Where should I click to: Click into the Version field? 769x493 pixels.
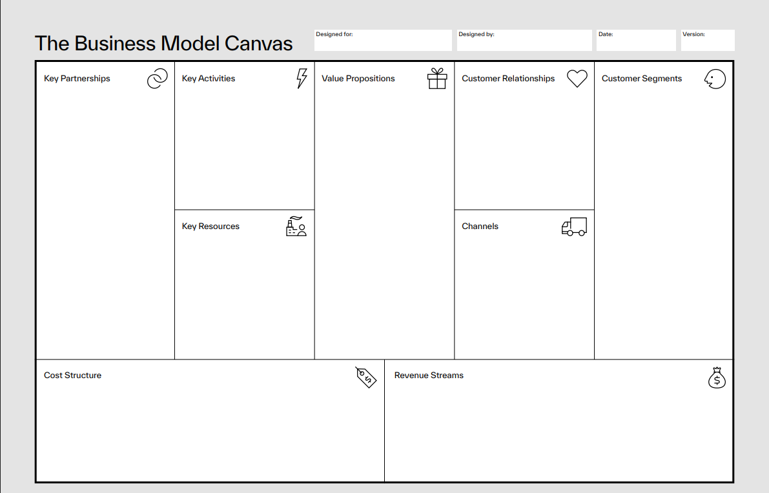click(708, 40)
